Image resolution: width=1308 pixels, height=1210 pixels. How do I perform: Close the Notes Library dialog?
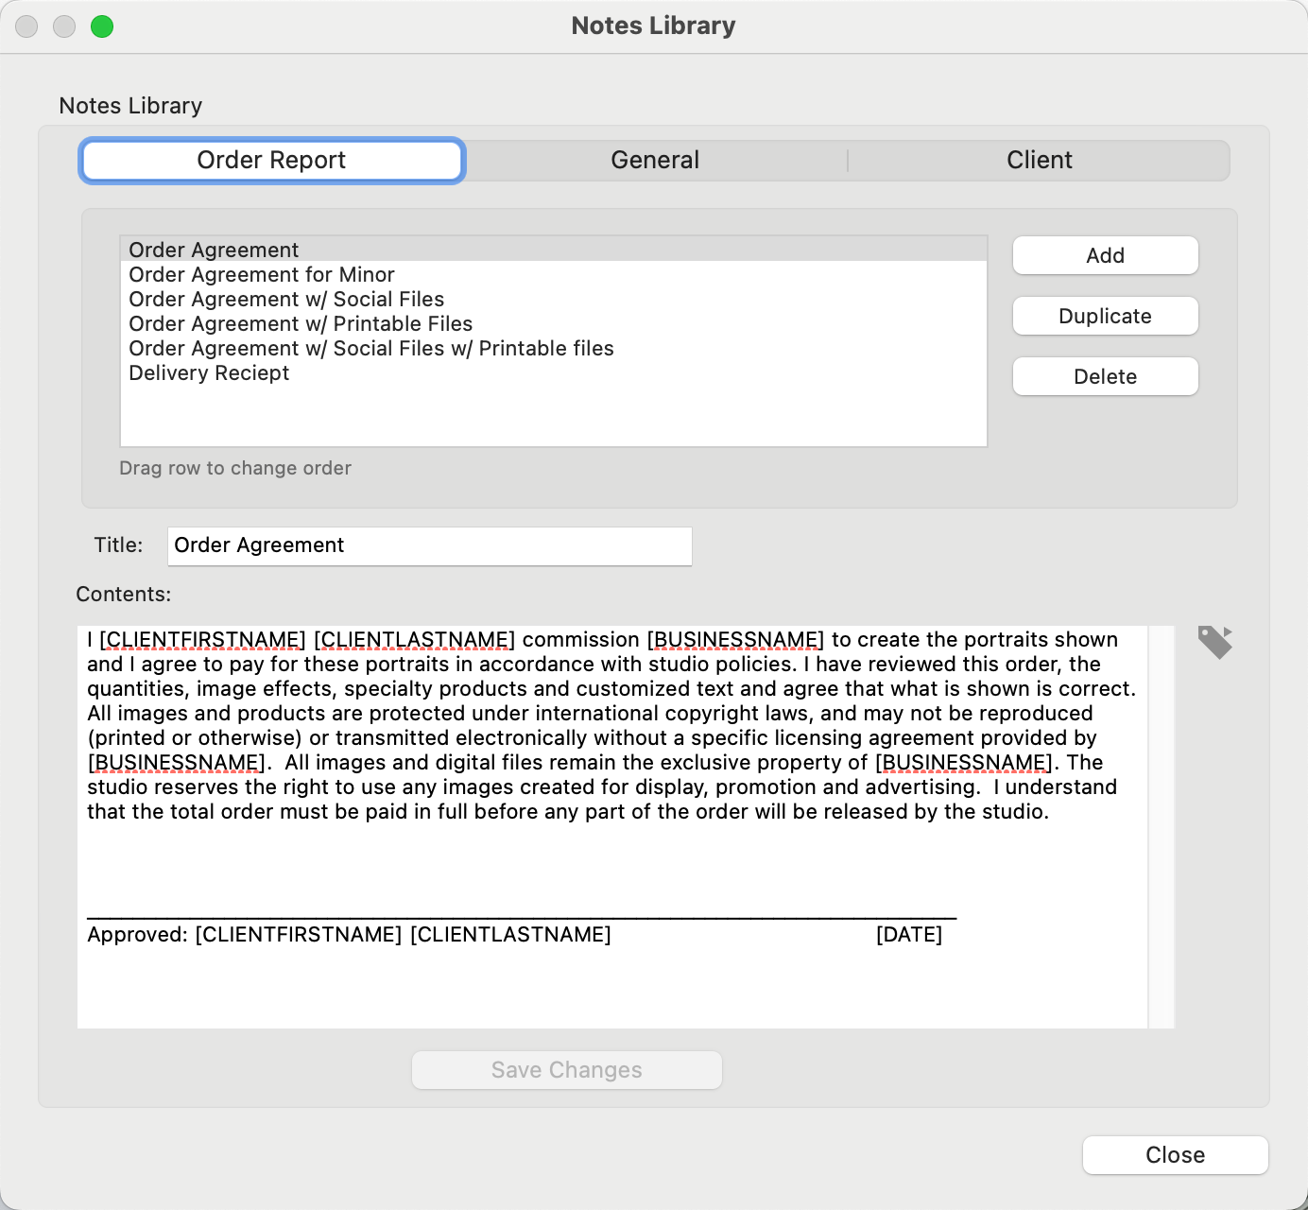click(x=1175, y=1155)
